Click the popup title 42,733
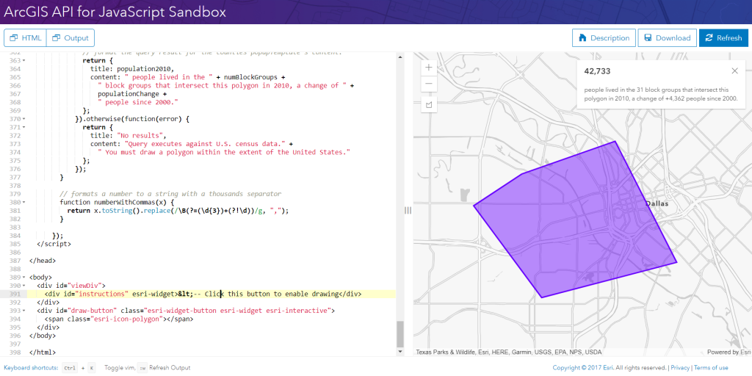 click(x=597, y=71)
